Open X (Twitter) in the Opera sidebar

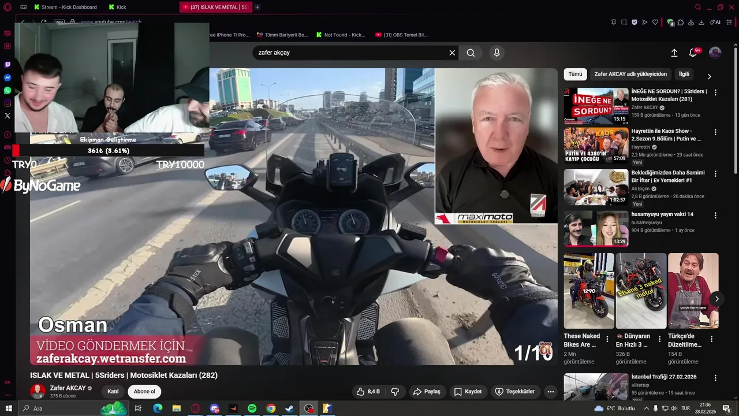click(8, 116)
